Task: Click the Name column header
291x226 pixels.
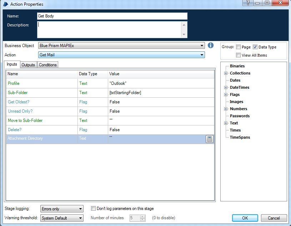Action: (42, 74)
